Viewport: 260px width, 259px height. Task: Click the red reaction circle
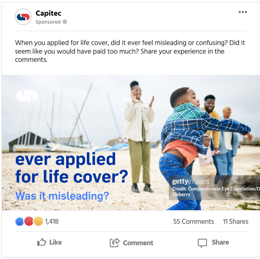(29, 221)
